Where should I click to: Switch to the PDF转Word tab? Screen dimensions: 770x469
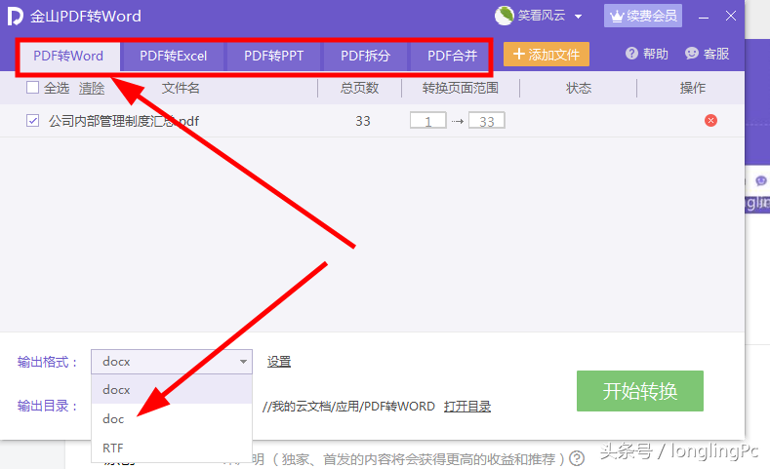[68, 56]
